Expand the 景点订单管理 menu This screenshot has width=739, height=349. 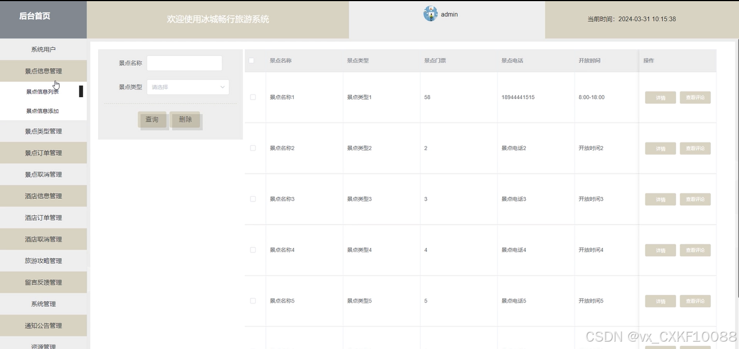click(x=44, y=153)
